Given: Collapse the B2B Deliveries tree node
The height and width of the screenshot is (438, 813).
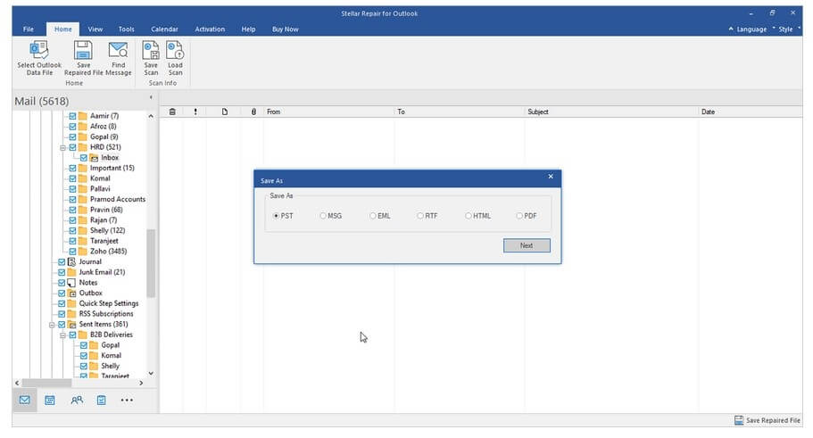Looking at the screenshot, I should click(62, 335).
